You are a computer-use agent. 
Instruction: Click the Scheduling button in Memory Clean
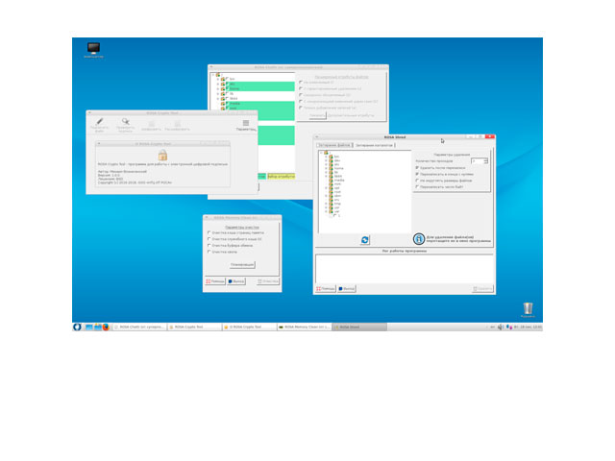coord(242,263)
